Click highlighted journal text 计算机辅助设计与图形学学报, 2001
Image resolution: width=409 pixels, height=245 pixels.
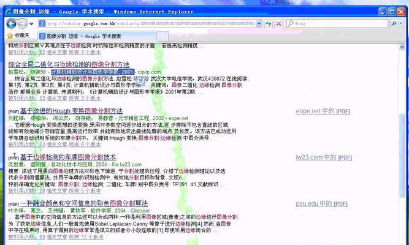[93, 72]
